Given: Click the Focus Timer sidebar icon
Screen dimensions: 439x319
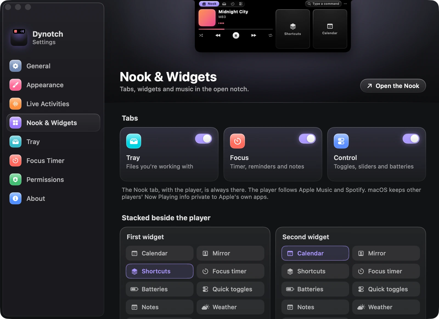Looking at the screenshot, I should [15, 161].
